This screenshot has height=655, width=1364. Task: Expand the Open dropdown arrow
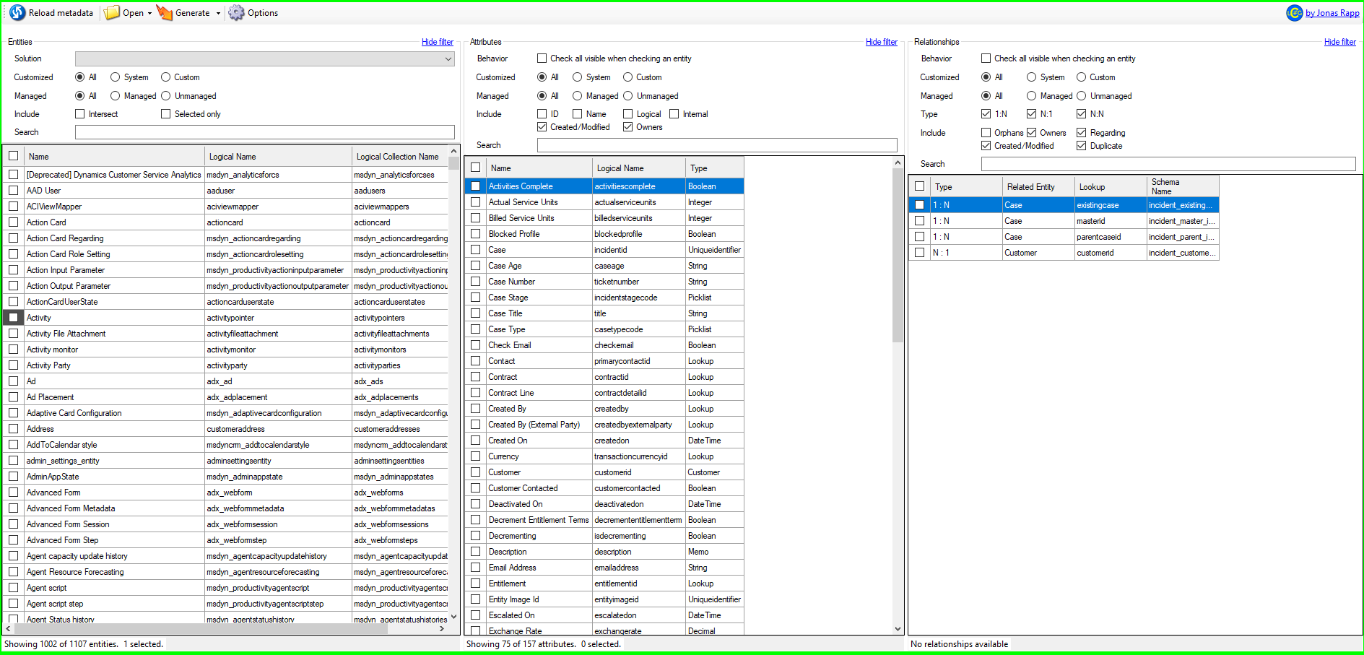[x=149, y=13]
